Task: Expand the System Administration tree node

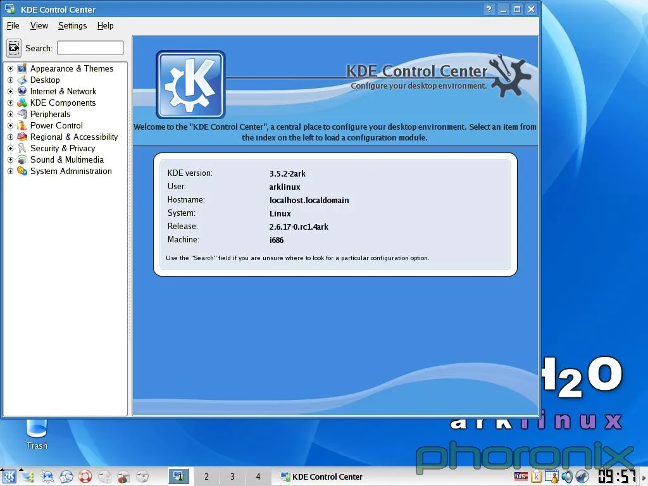Action: coord(10,171)
